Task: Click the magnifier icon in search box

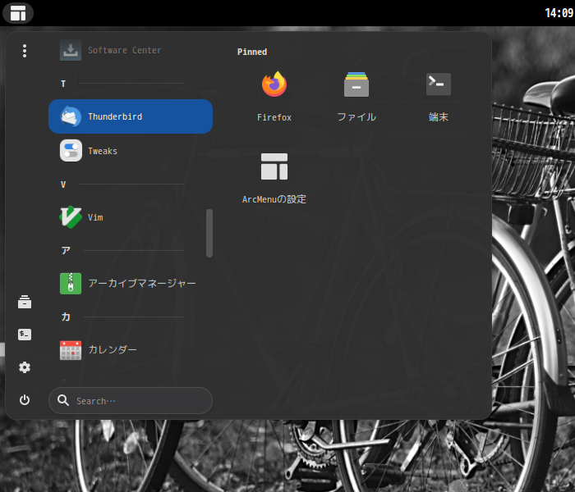Action: 63,400
